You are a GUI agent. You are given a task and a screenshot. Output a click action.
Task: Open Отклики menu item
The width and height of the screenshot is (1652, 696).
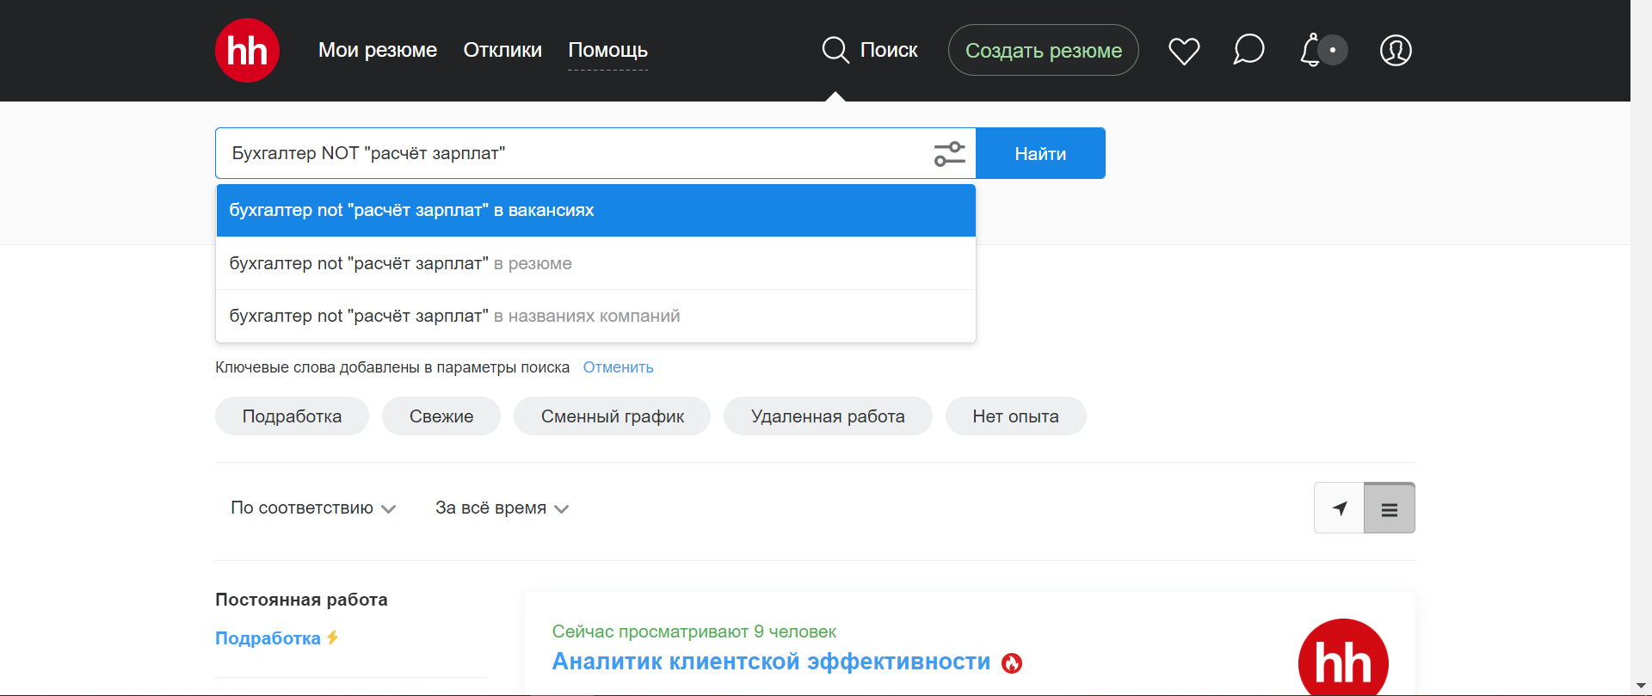(x=502, y=50)
